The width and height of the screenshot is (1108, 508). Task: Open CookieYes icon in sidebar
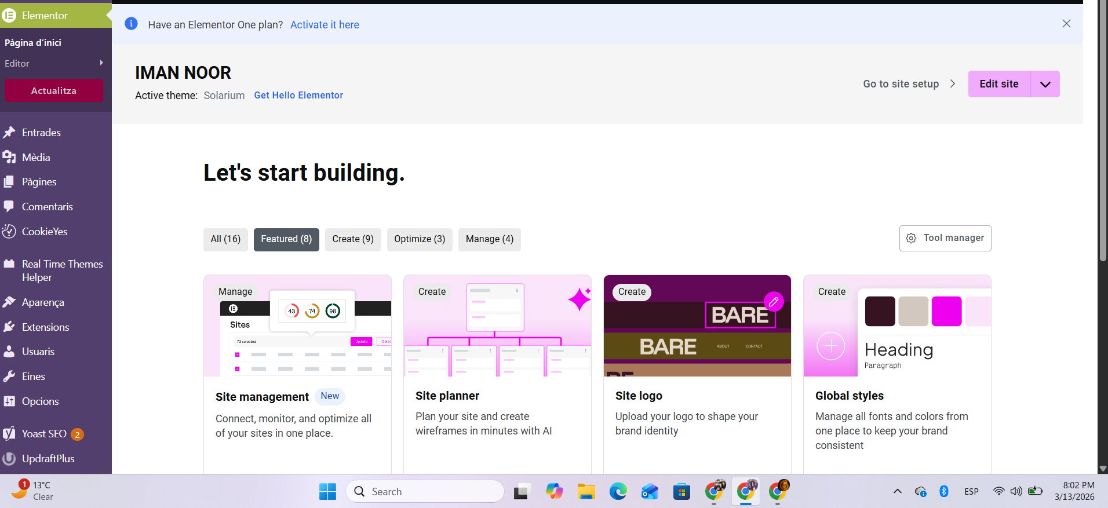click(x=9, y=232)
